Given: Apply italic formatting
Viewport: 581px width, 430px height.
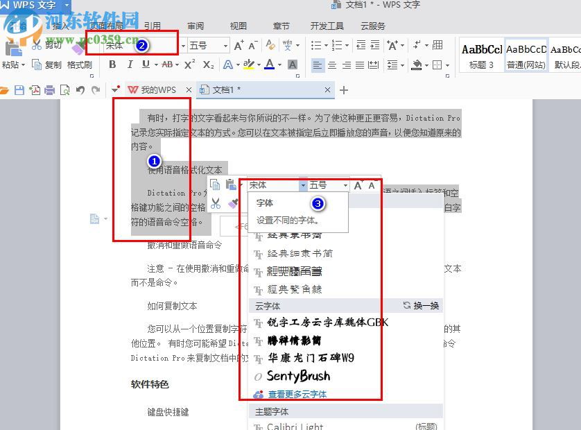Looking at the screenshot, I should click(130, 64).
